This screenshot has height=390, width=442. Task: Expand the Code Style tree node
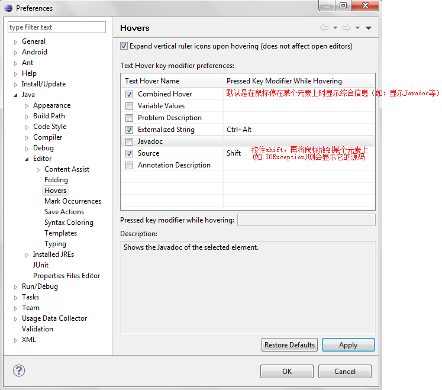pos(27,127)
